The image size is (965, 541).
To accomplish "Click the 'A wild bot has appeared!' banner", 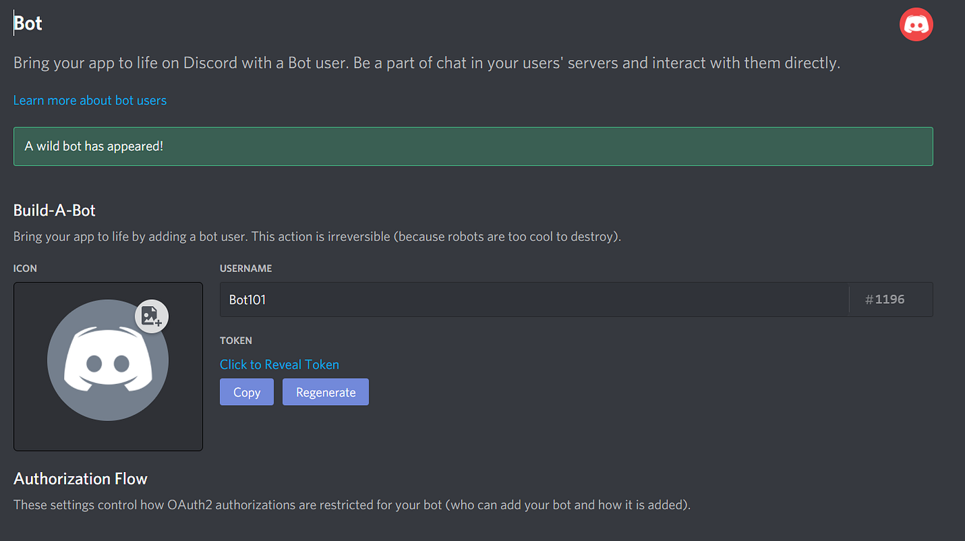I will (474, 146).
